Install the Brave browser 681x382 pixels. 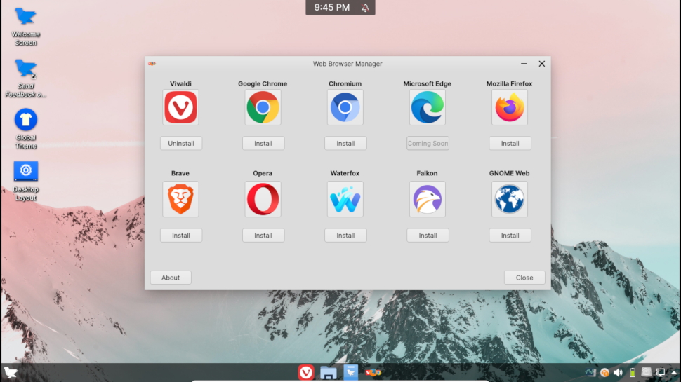click(x=181, y=236)
